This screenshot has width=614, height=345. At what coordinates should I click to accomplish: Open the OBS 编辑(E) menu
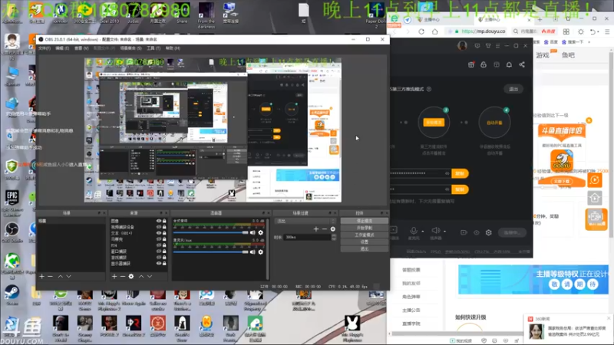(62, 48)
